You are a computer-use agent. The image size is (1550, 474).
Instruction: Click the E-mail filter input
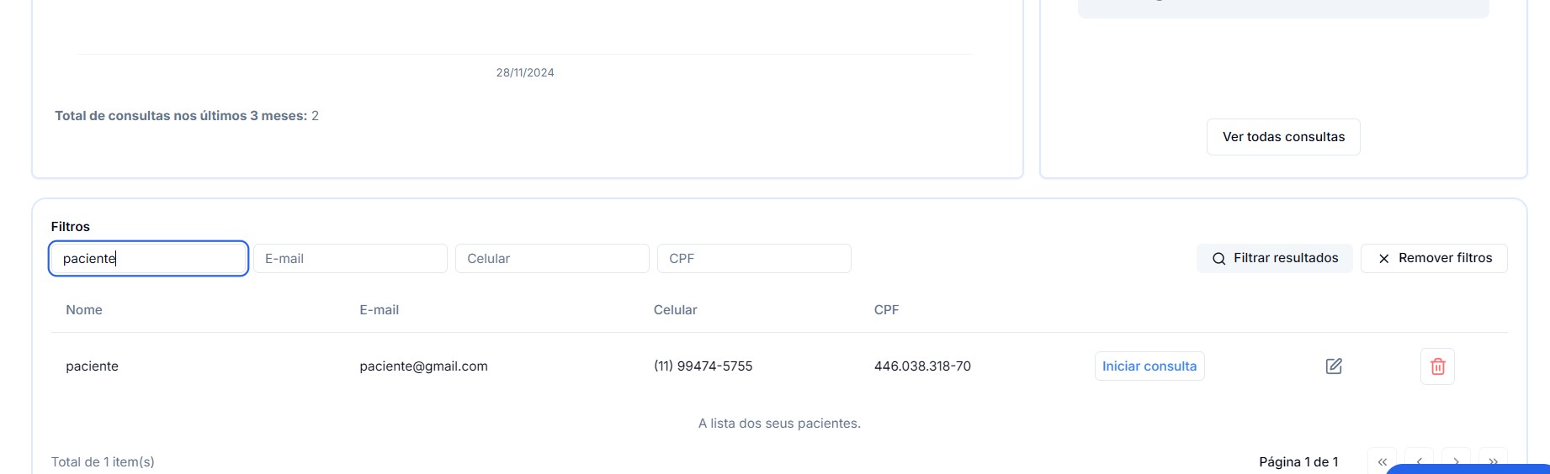coord(350,259)
